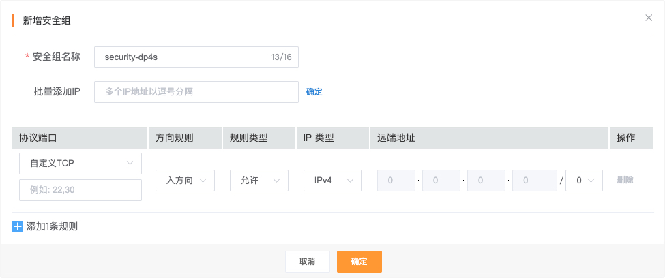Click the port number input field
The image size is (665, 278).
(80, 190)
